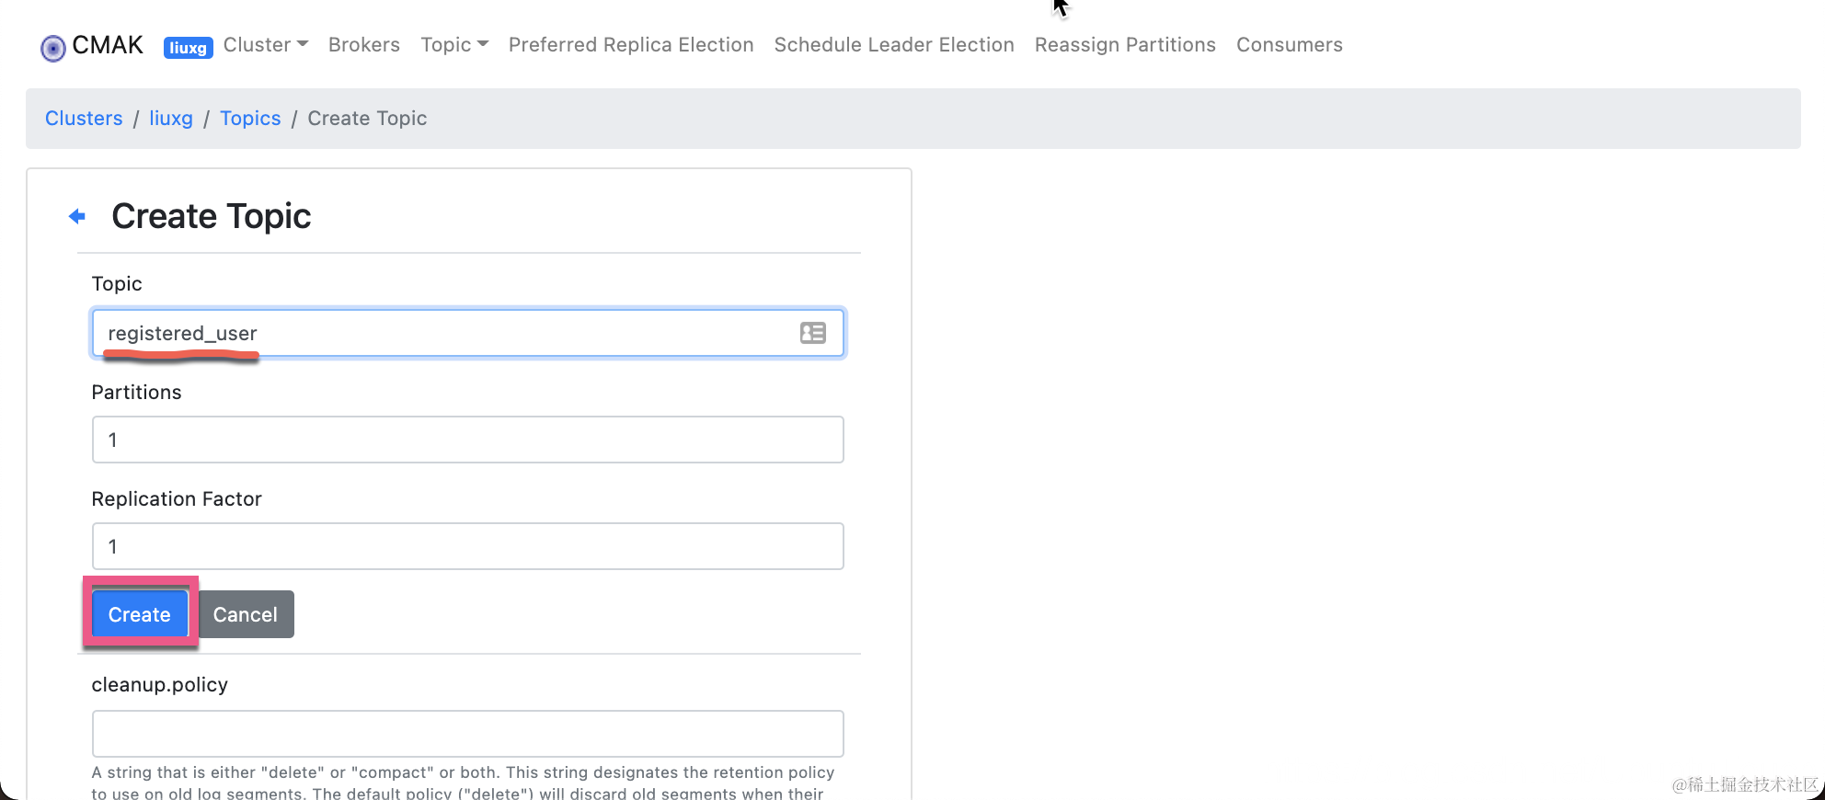
Task: Click the CMAK logo icon
Action: [53, 48]
